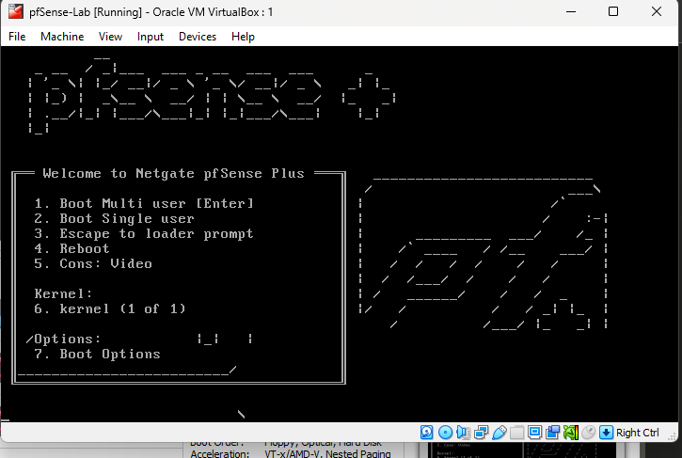The width and height of the screenshot is (682, 458).
Task: Open the Devices menu
Action: tap(198, 37)
